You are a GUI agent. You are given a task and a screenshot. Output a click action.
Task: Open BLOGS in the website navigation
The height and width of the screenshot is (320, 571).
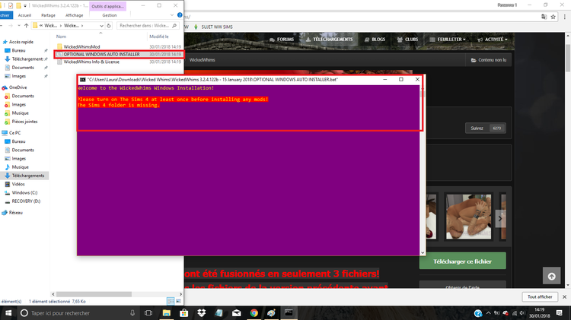375,40
